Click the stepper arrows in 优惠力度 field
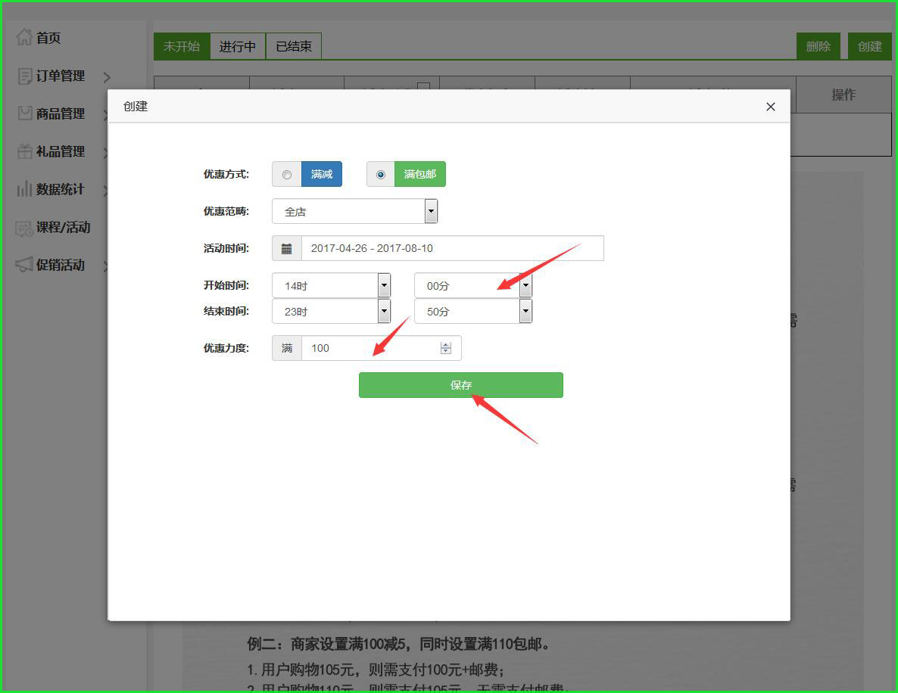Viewport: 898px width, 693px height. click(x=446, y=348)
